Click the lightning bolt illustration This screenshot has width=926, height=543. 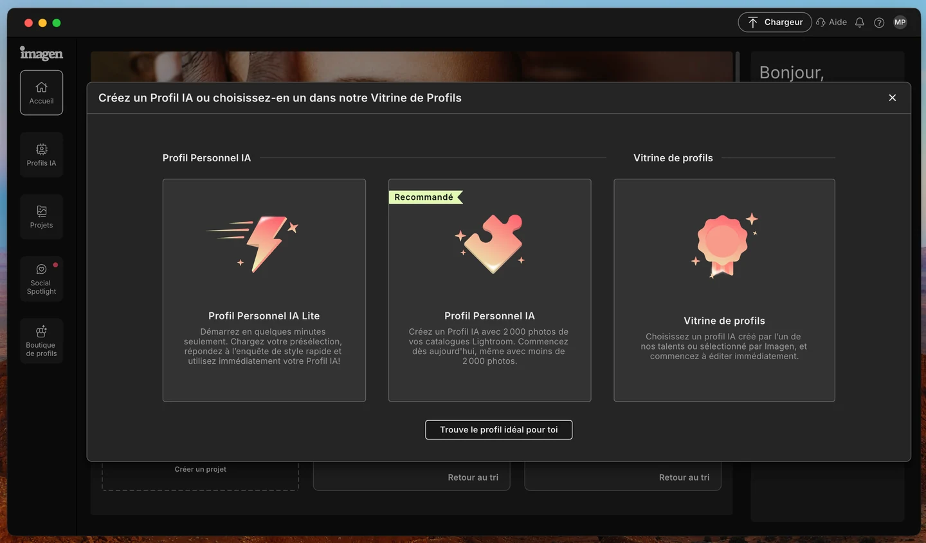click(253, 244)
